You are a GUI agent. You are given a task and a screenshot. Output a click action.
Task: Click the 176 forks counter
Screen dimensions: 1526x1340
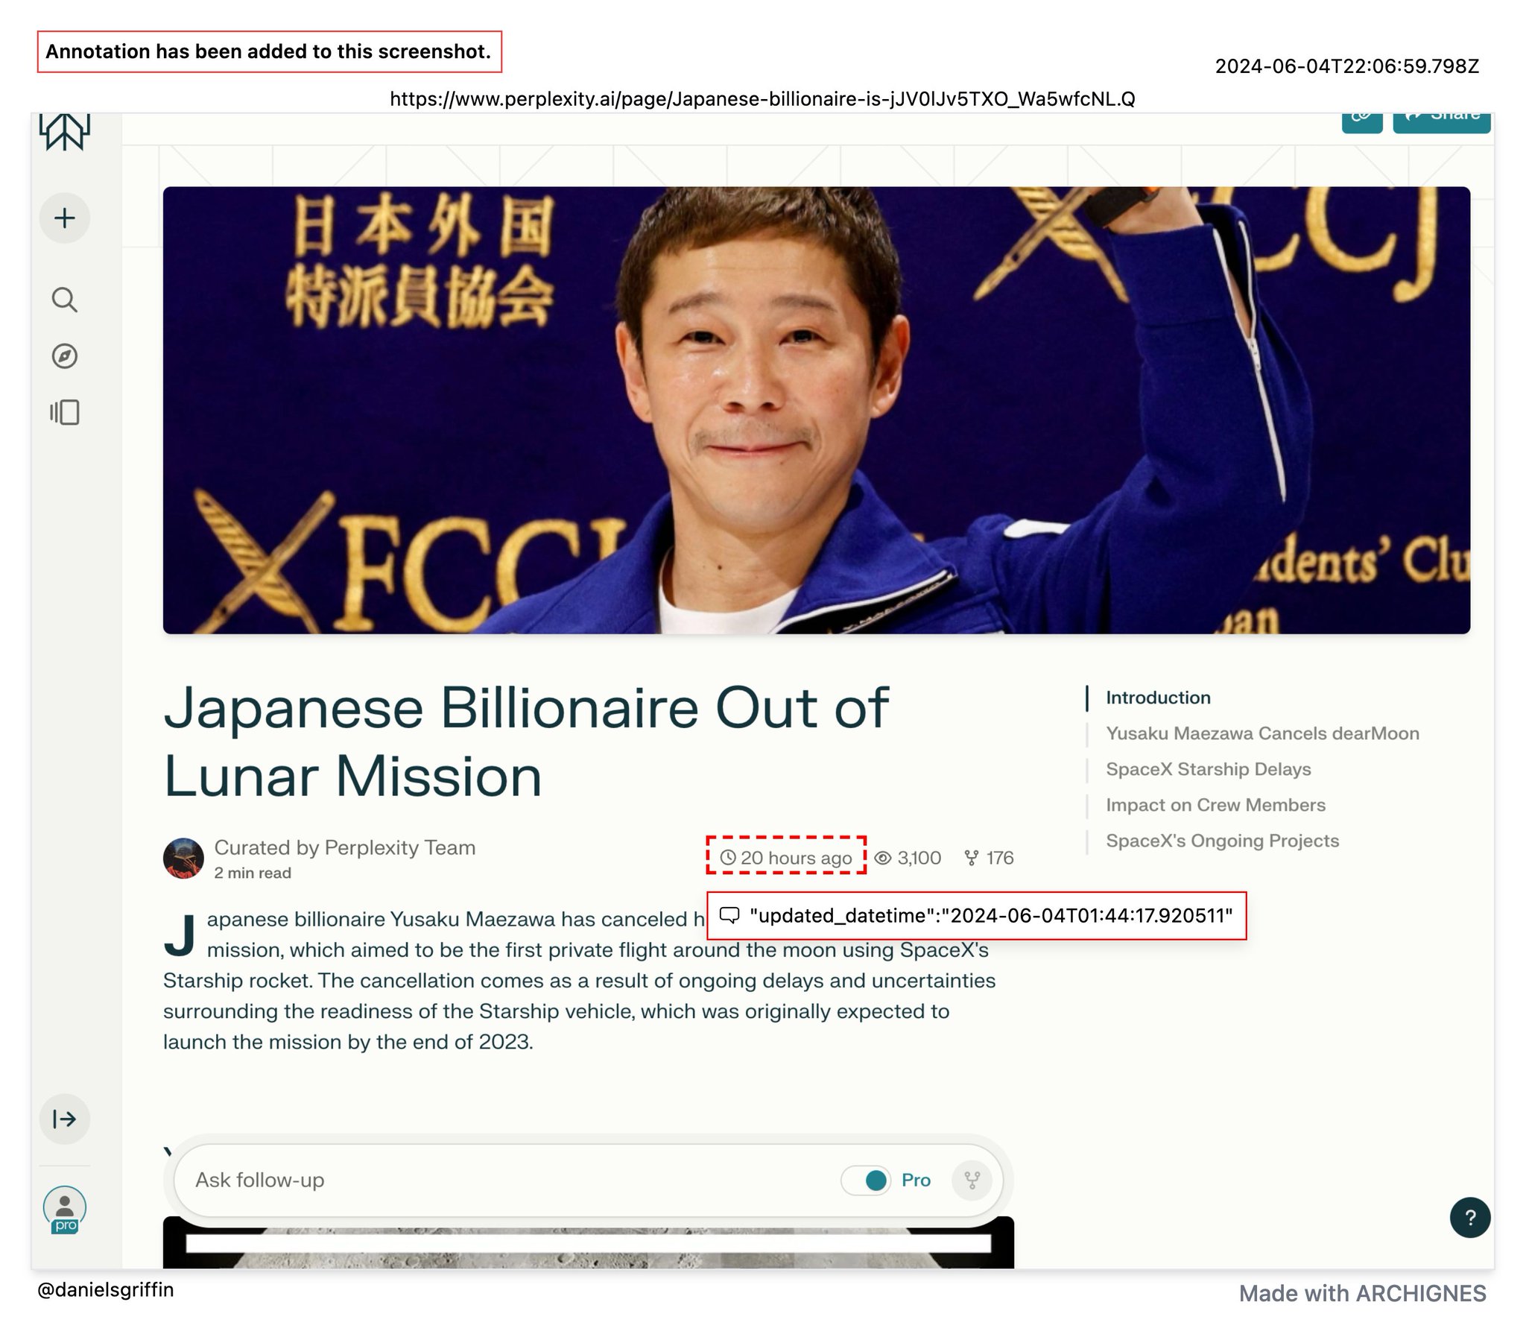989,858
